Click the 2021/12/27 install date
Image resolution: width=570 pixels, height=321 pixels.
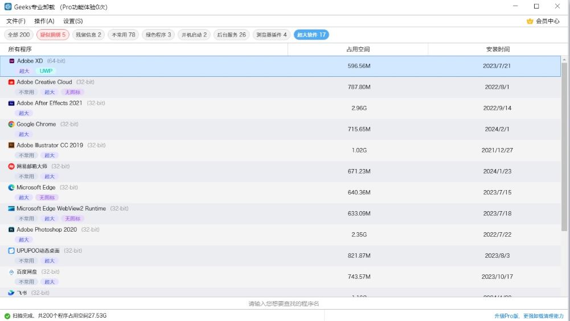point(497,150)
